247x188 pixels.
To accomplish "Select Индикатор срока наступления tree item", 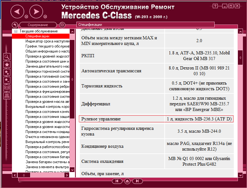I will pos(47,41).
